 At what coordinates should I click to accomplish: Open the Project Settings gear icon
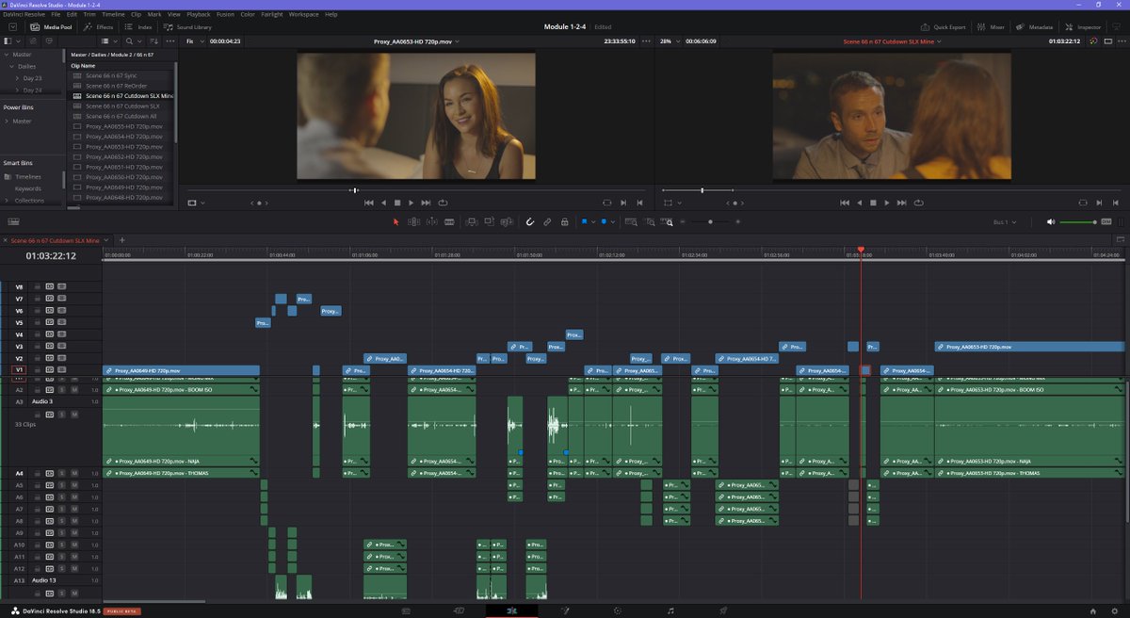tap(1114, 610)
